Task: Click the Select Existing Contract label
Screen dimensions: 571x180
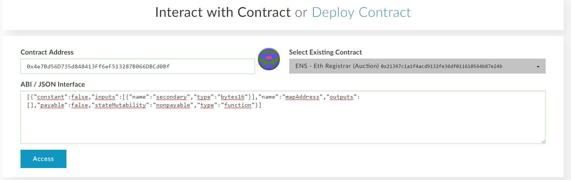Action: tap(325, 52)
